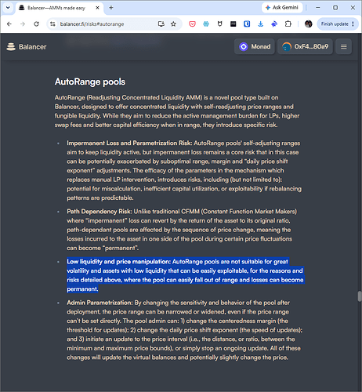Click the page vertical scrollbar thumb

tap(360, 296)
